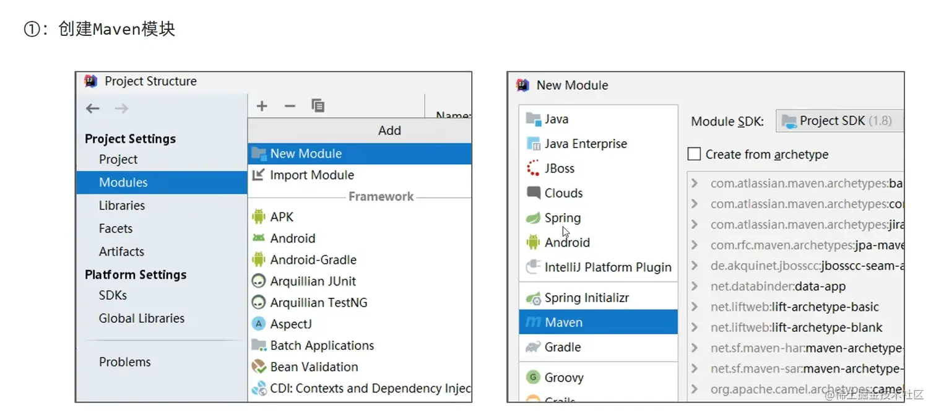The height and width of the screenshot is (413, 936).
Task: Expand net.databinder:data-app archetype
Action: tap(695, 286)
